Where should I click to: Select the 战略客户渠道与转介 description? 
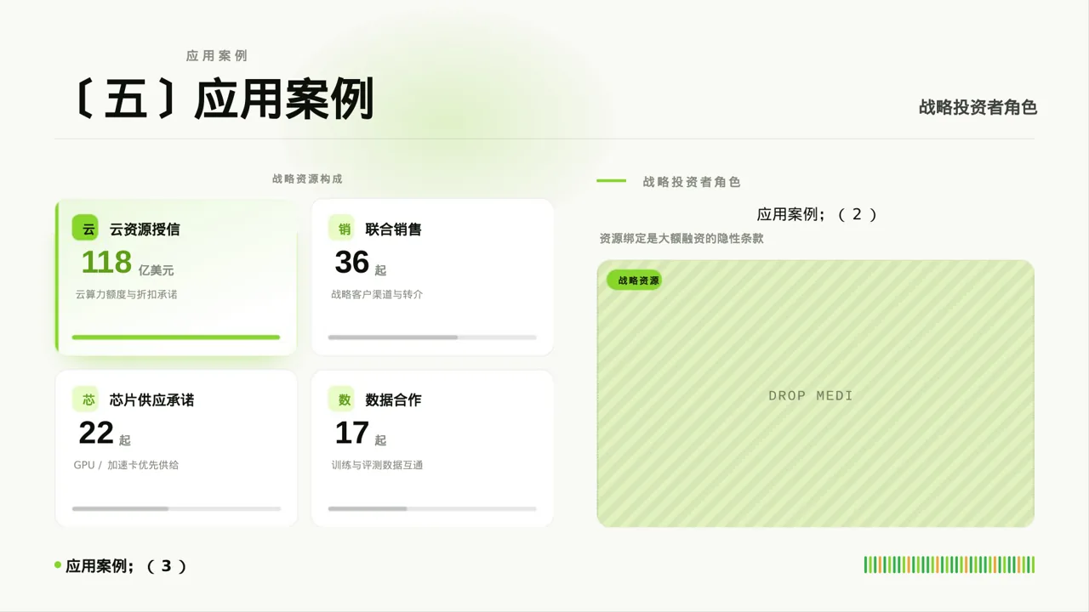[x=377, y=295]
